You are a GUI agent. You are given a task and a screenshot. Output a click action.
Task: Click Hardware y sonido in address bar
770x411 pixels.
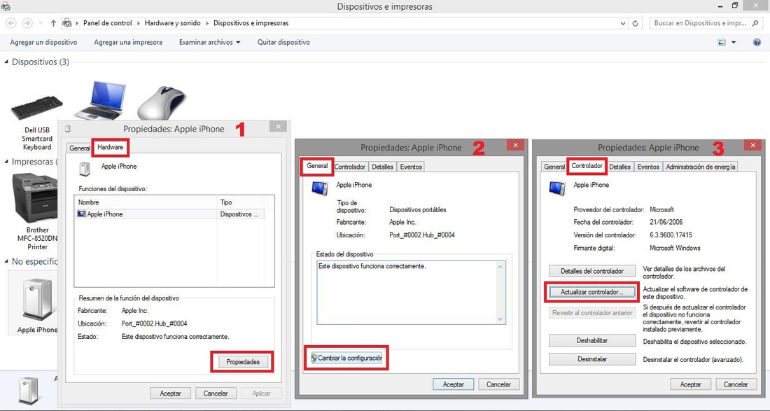pyautogui.click(x=173, y=23)
